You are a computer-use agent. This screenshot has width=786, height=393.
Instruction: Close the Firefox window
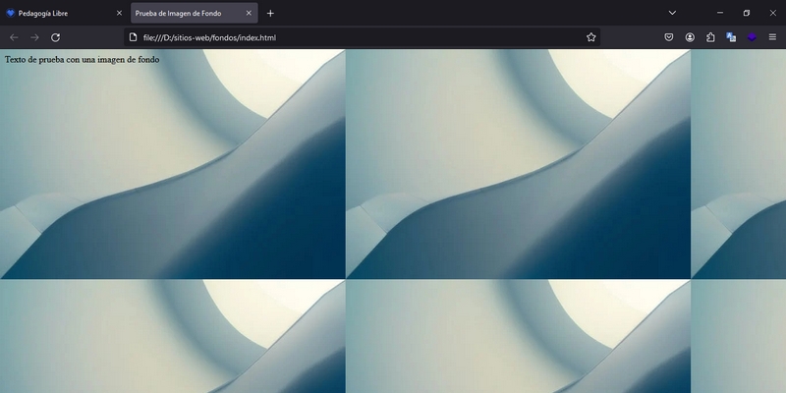[772, 13]
